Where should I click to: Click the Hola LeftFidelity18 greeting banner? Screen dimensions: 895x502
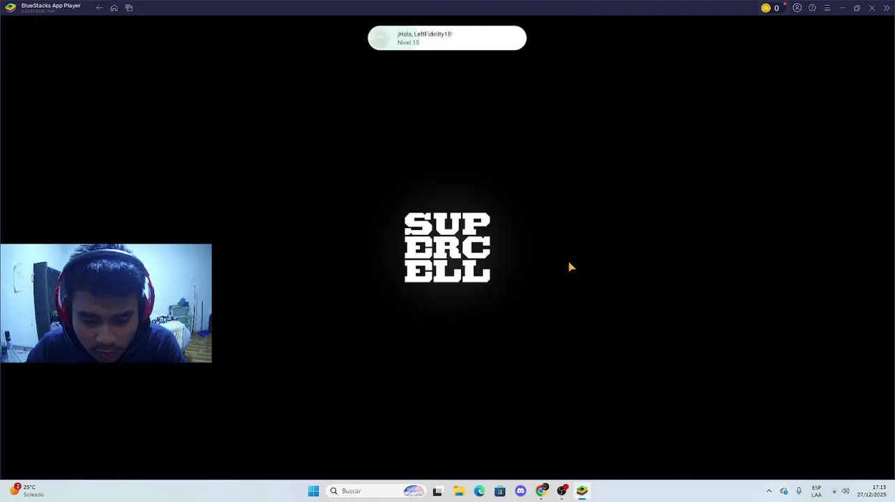pyautogui.click(x=447, y=38)
